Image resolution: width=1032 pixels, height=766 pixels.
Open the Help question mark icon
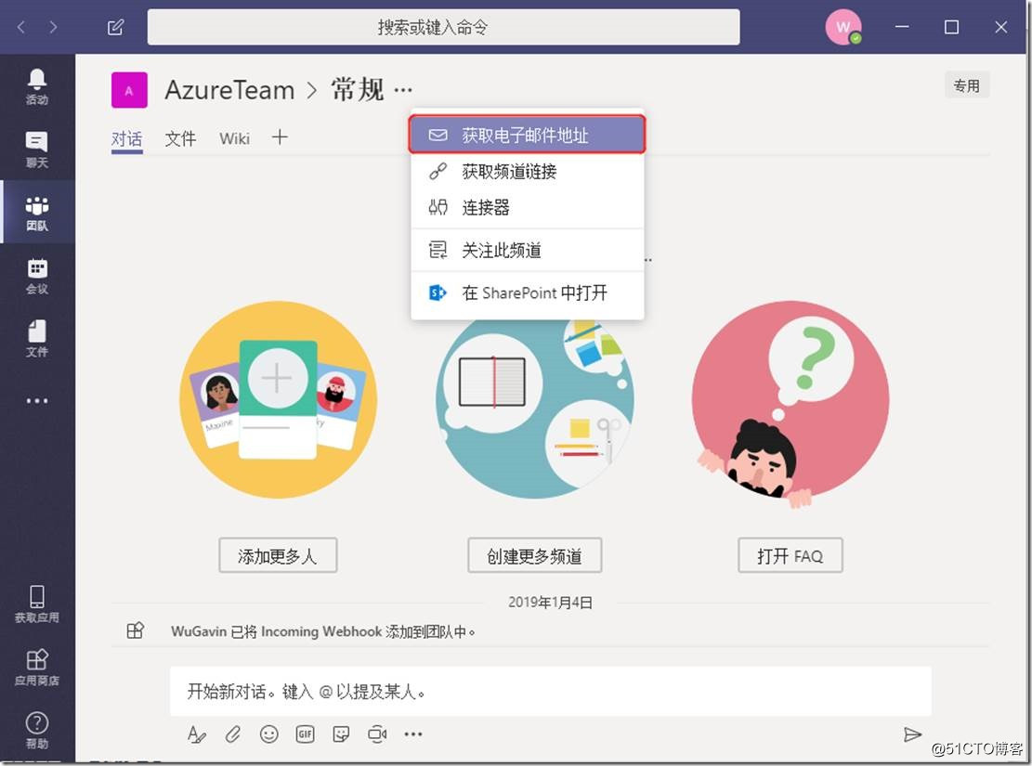point(37,730)
